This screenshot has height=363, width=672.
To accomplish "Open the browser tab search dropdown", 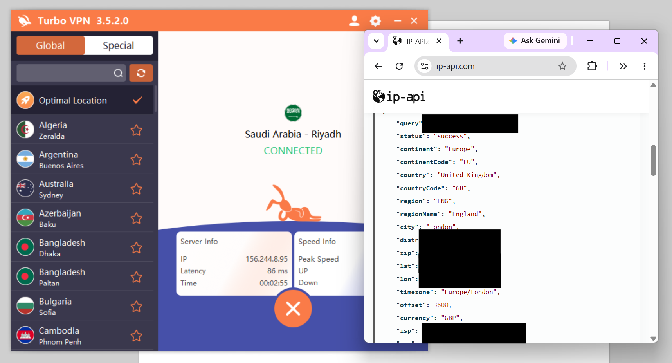I will coord(376,41).
